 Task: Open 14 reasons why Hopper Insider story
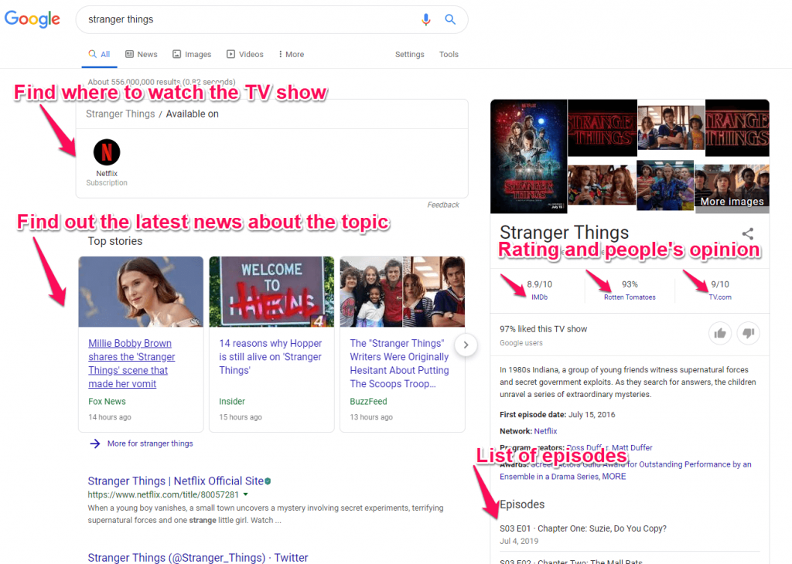270,357
